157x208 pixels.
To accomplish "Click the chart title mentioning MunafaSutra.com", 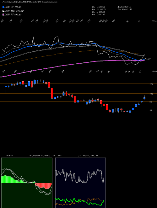I will (x=30, y=2).
